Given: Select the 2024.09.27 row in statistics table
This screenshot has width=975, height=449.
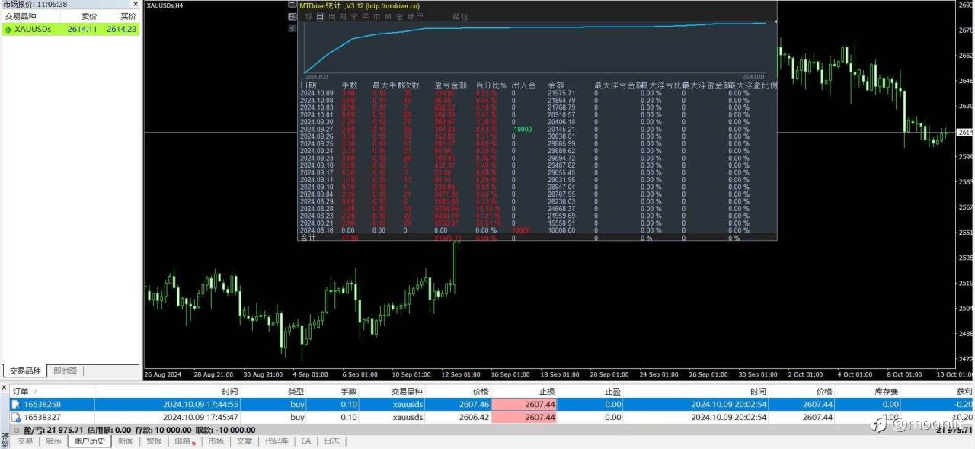Looking at the screenshot, I should [x=537, y=129].
